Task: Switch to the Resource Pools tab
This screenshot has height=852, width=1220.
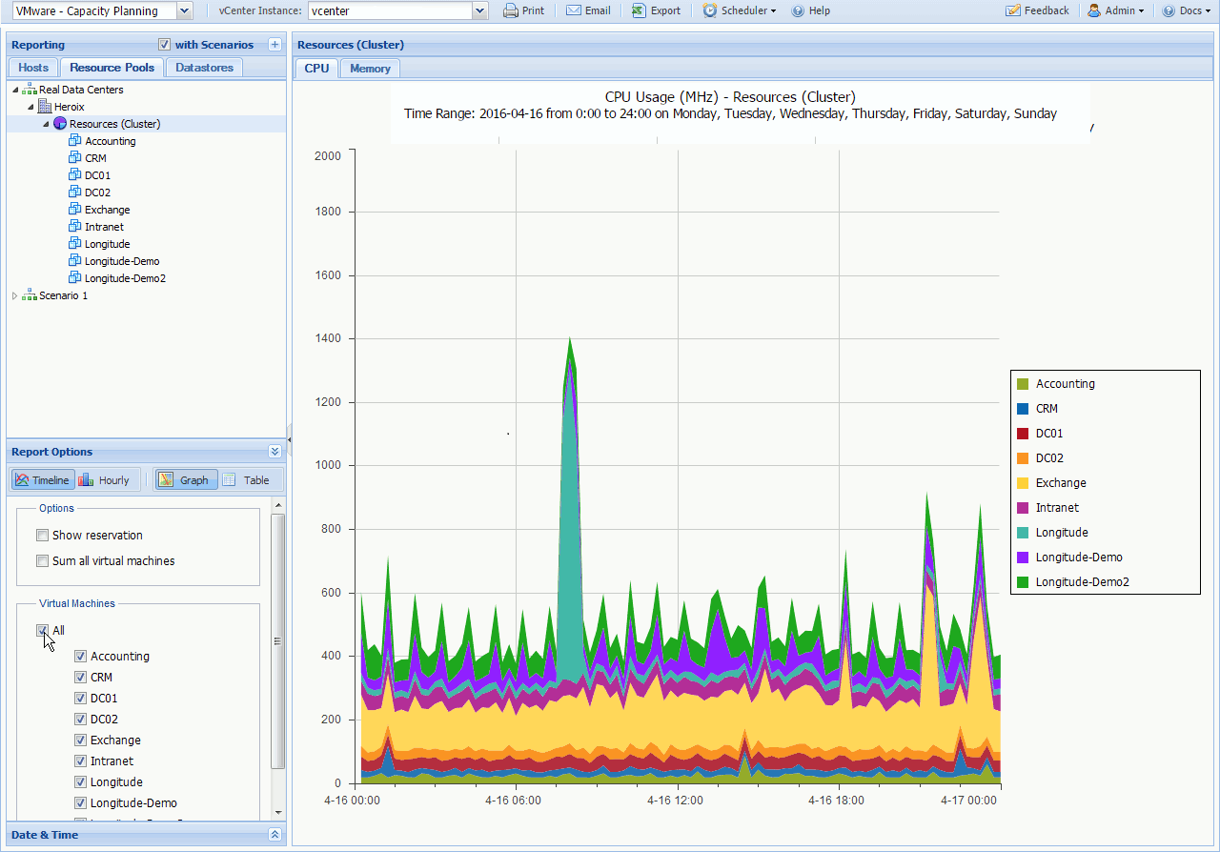Action: pyautogui.click(x=112, y=68)
